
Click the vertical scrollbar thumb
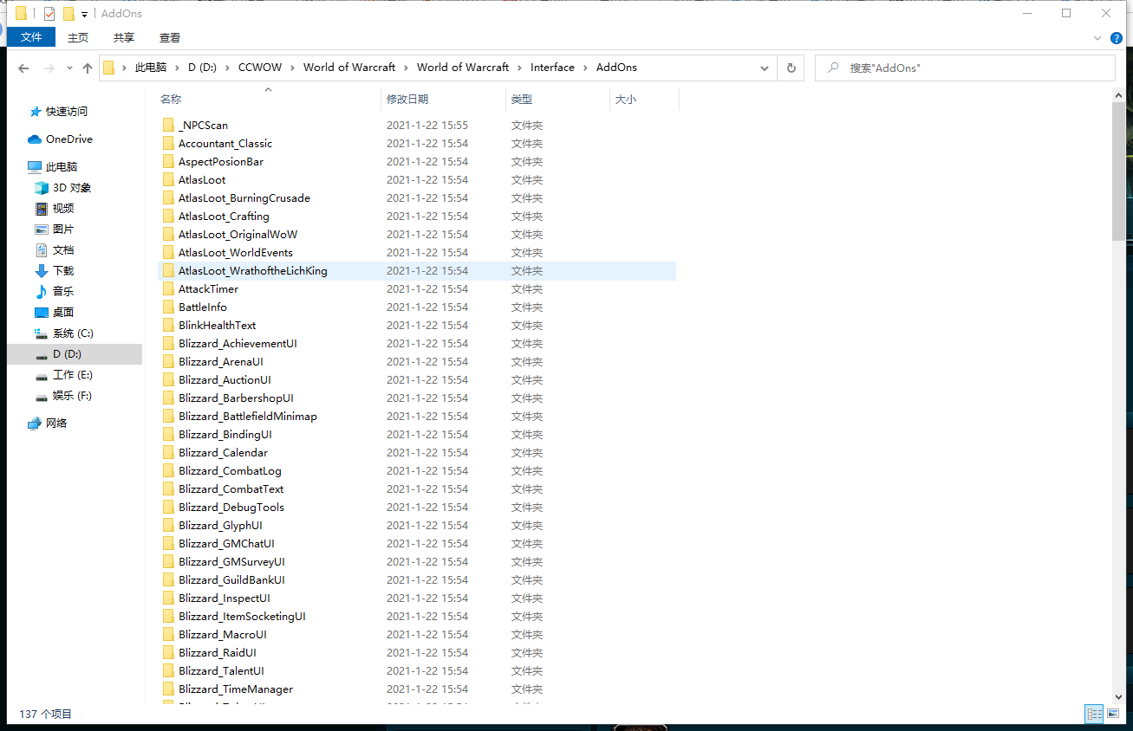pos(1118,173)
